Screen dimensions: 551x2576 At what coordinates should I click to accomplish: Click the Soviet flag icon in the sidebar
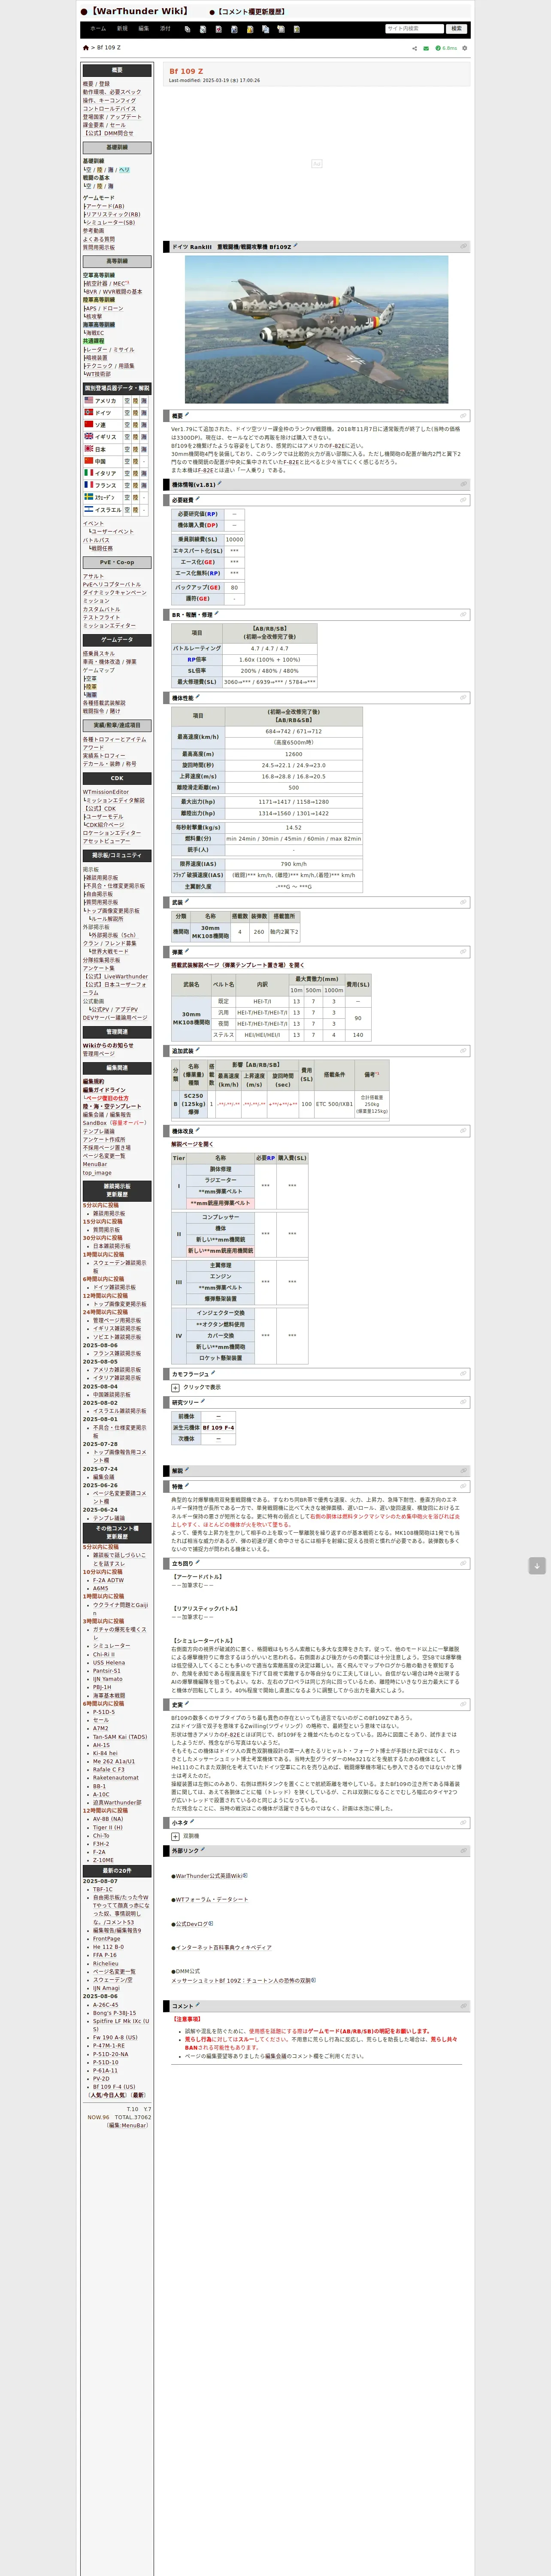88,424
